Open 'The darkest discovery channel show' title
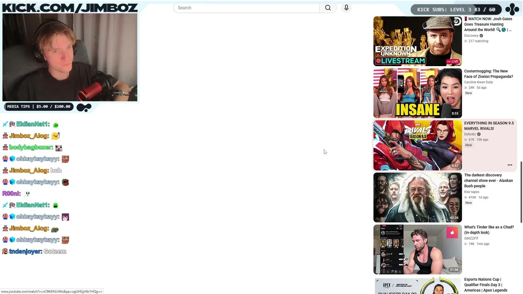 pos(488,180)
